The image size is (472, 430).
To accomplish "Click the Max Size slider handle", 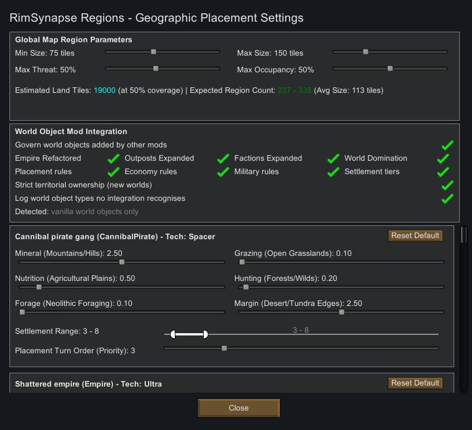I will point(366,52).
